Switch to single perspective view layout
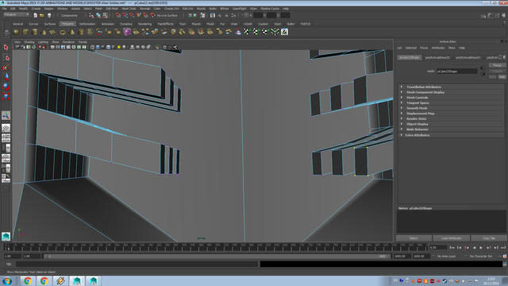The image size is (508, 286). (x=6, y=129)
